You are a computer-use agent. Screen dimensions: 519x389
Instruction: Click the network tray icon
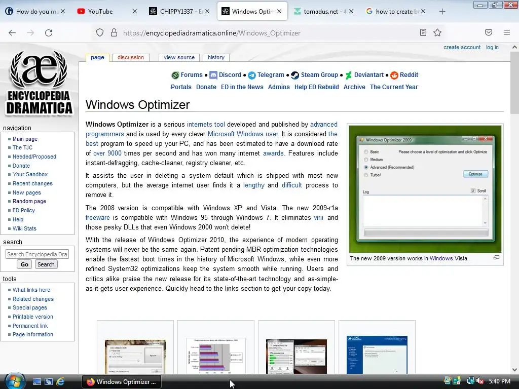click(x=470, y=381)
